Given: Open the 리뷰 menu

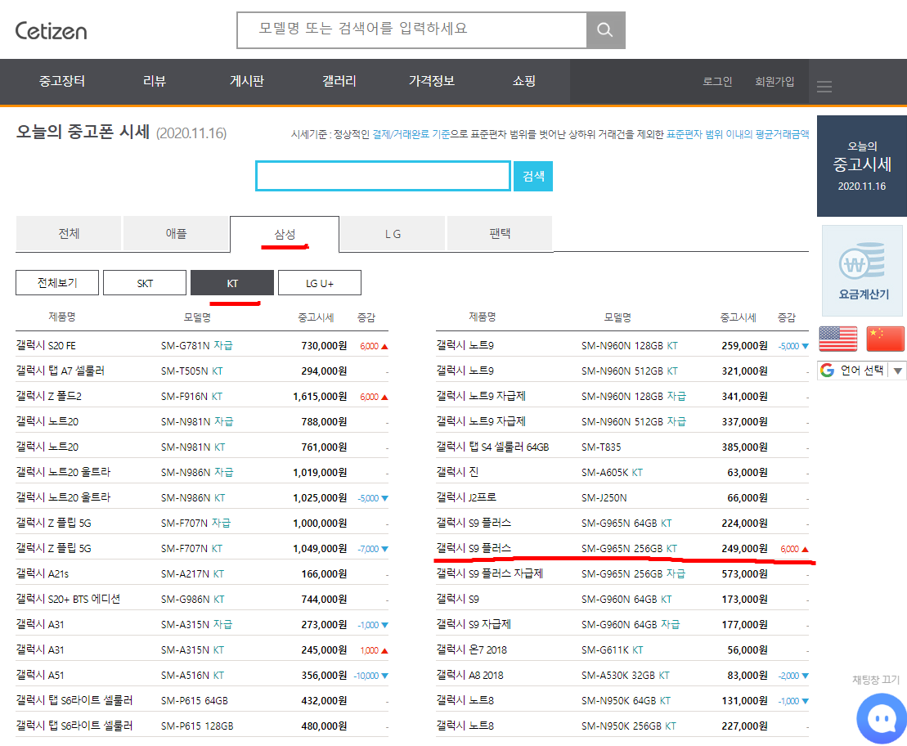Looking at the screenshot, I should (155, 81).
